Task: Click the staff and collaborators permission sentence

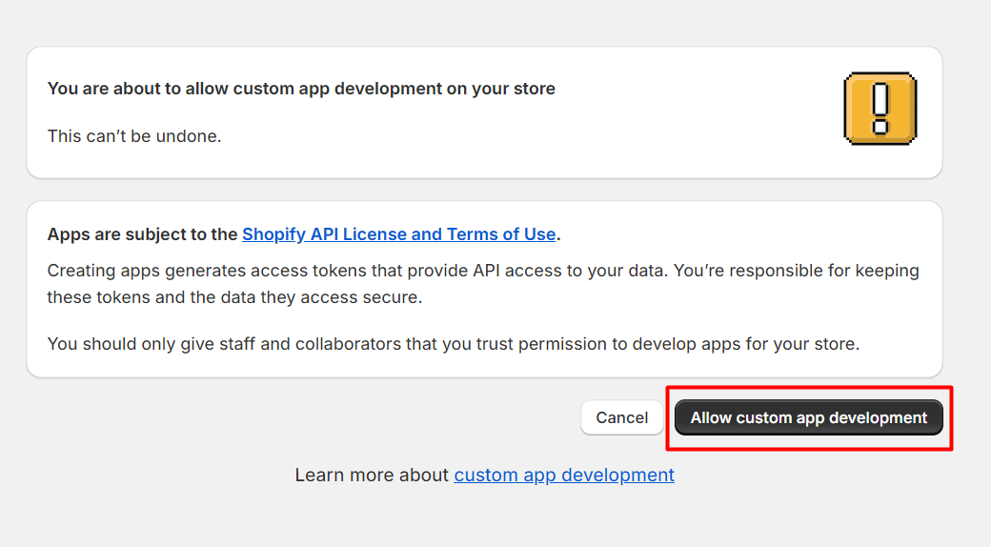Action: click(x=453, y=343)
